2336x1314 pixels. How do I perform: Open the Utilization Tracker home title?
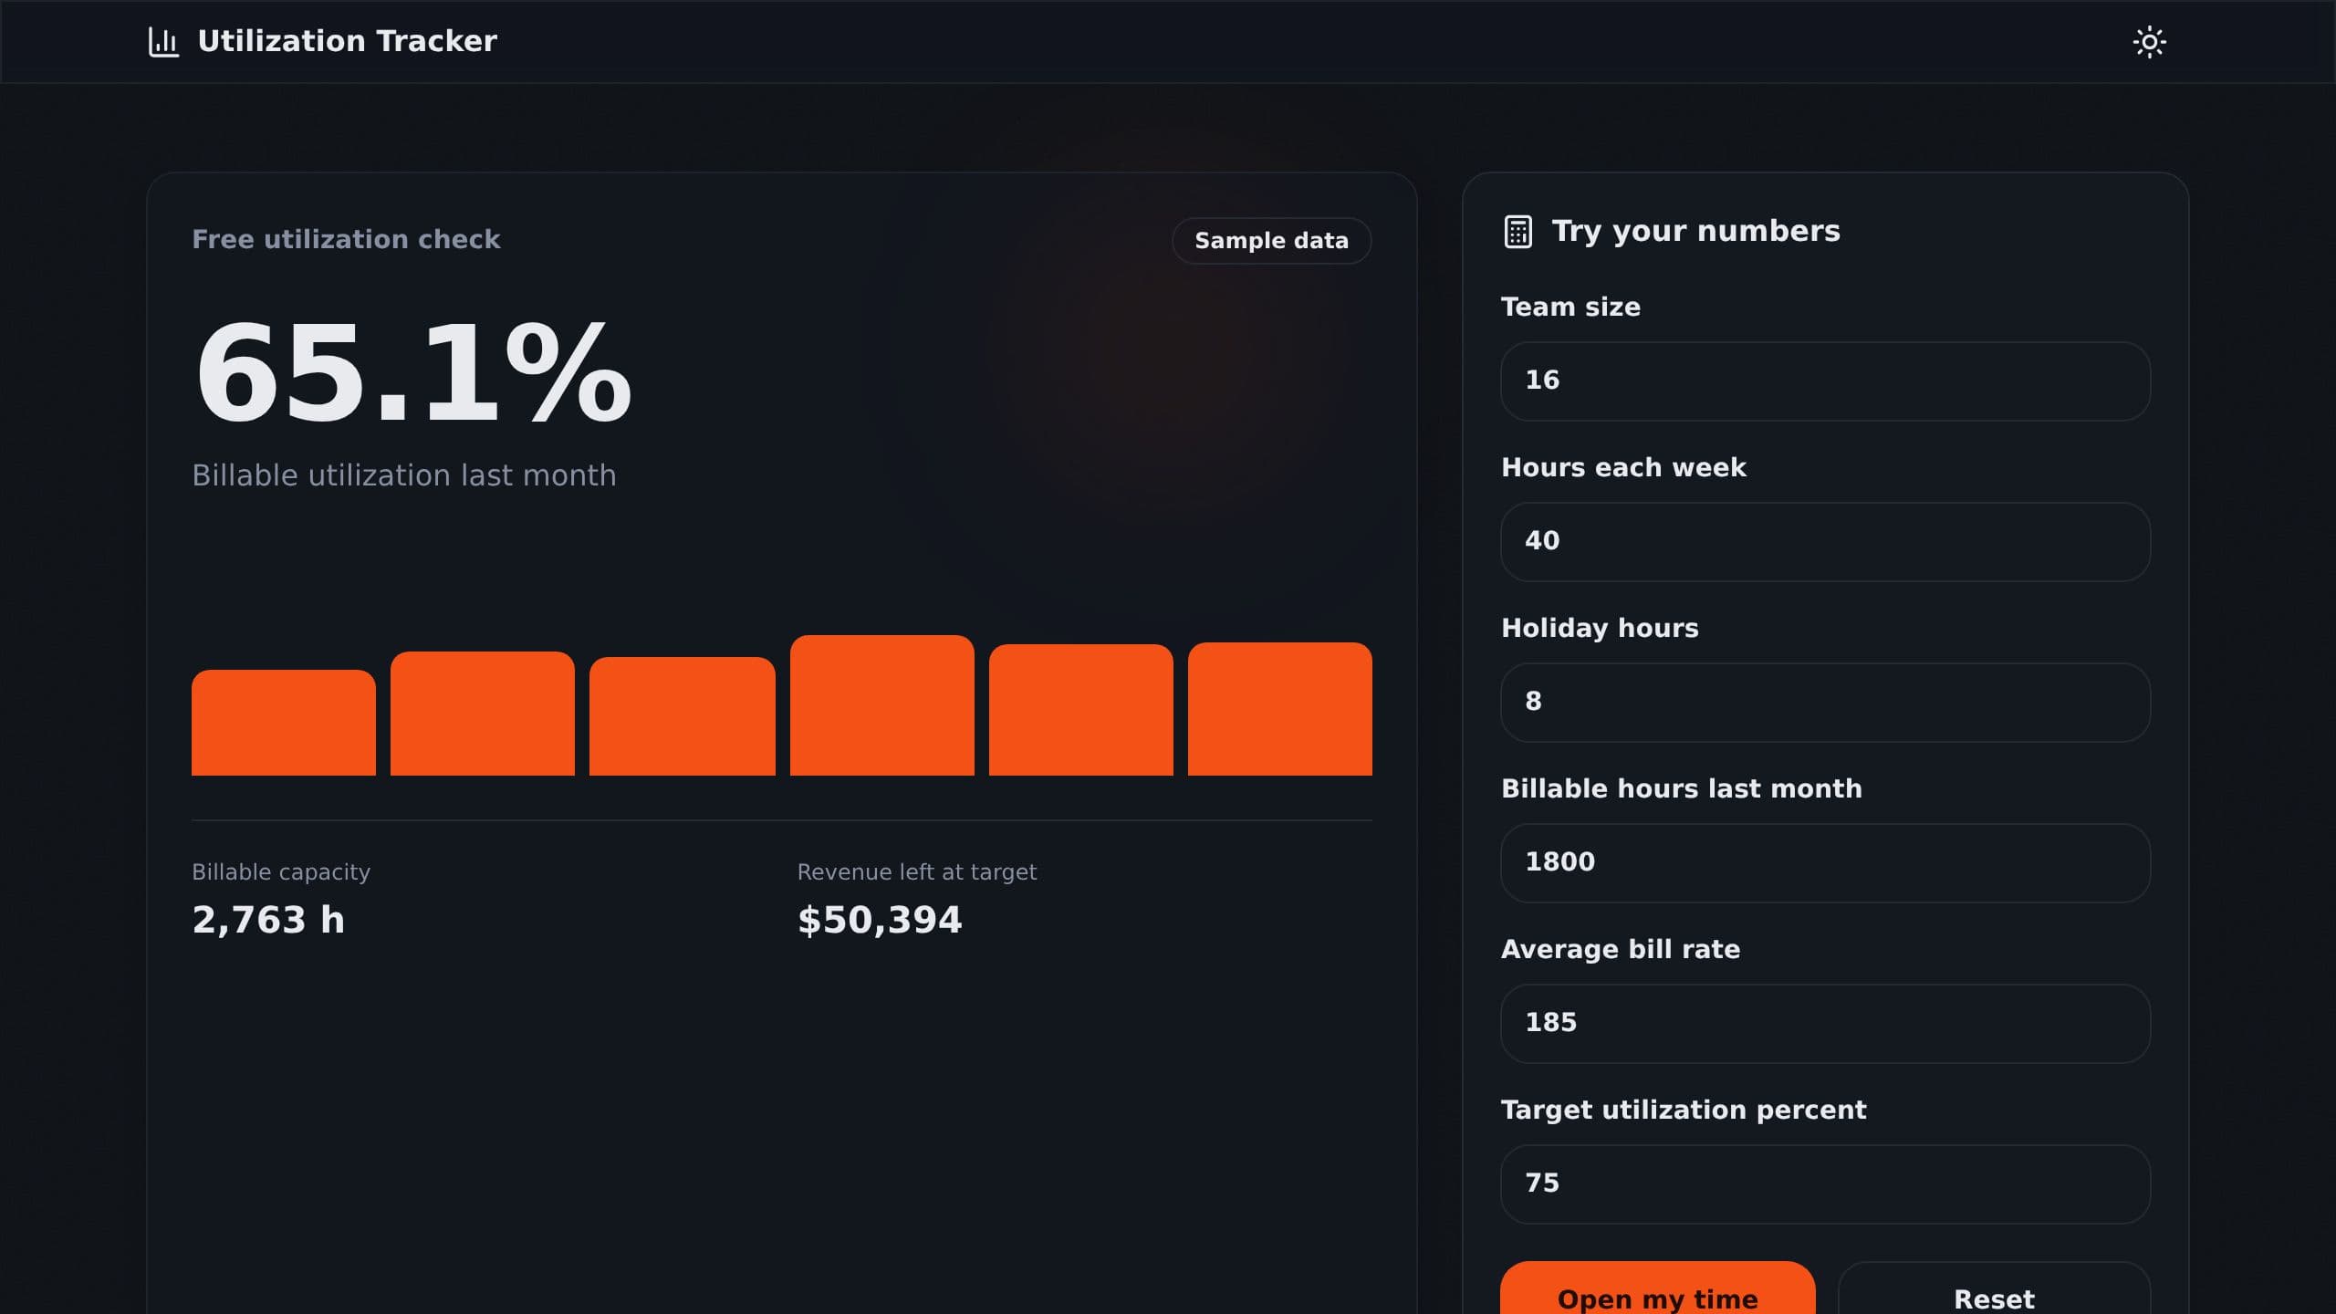pos(347,41)
